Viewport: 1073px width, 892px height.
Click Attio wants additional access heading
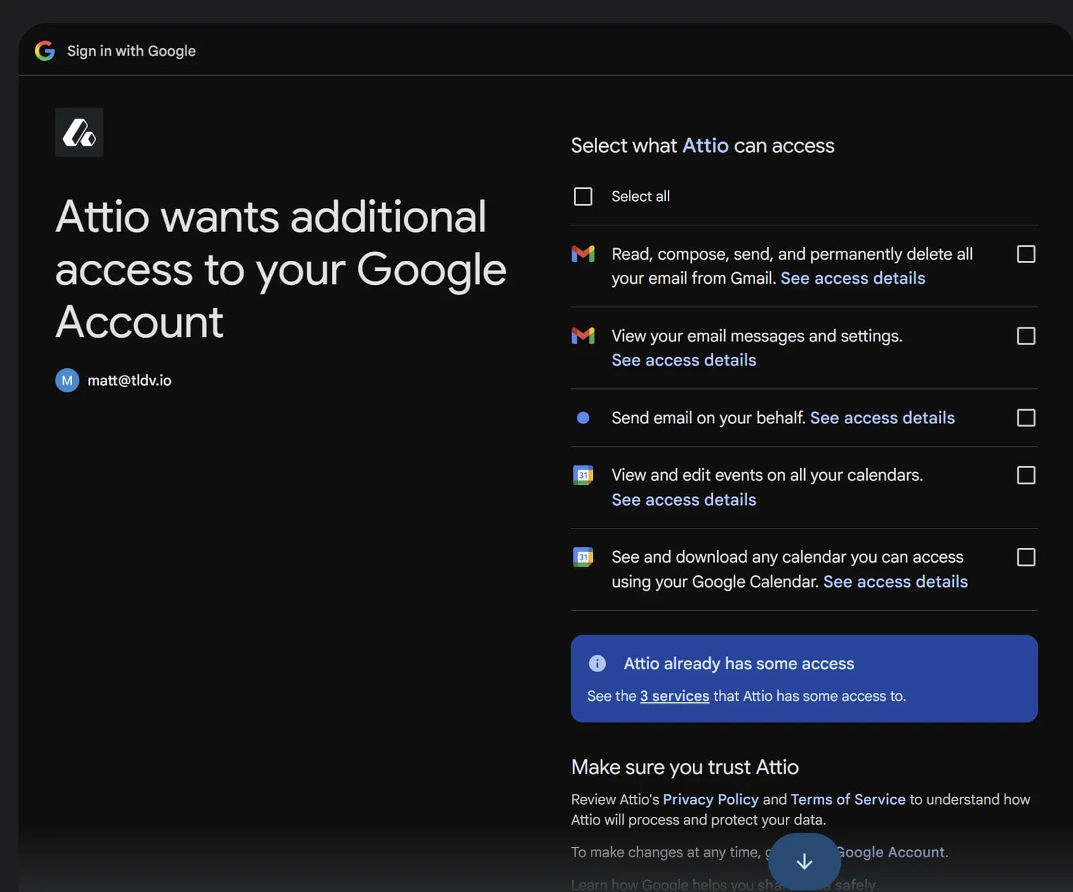pos(280,269)
